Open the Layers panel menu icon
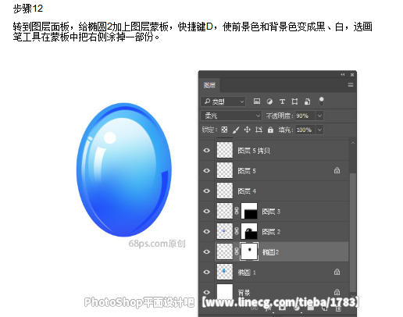403x317 pixels. (351, 85)
